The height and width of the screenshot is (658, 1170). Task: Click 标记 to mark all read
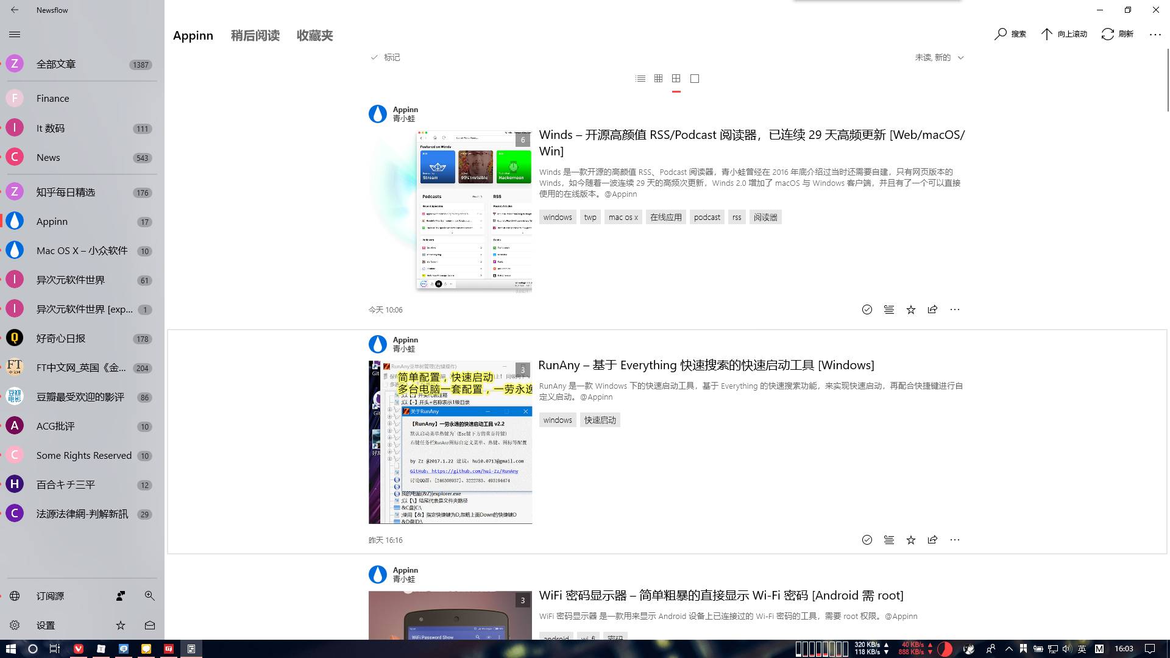(x=385, y=57)
